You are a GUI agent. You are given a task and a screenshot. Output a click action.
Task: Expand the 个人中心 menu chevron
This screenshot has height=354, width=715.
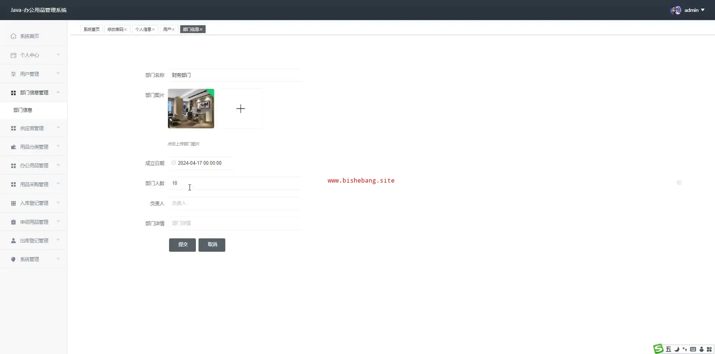click(x=58, y=55)
